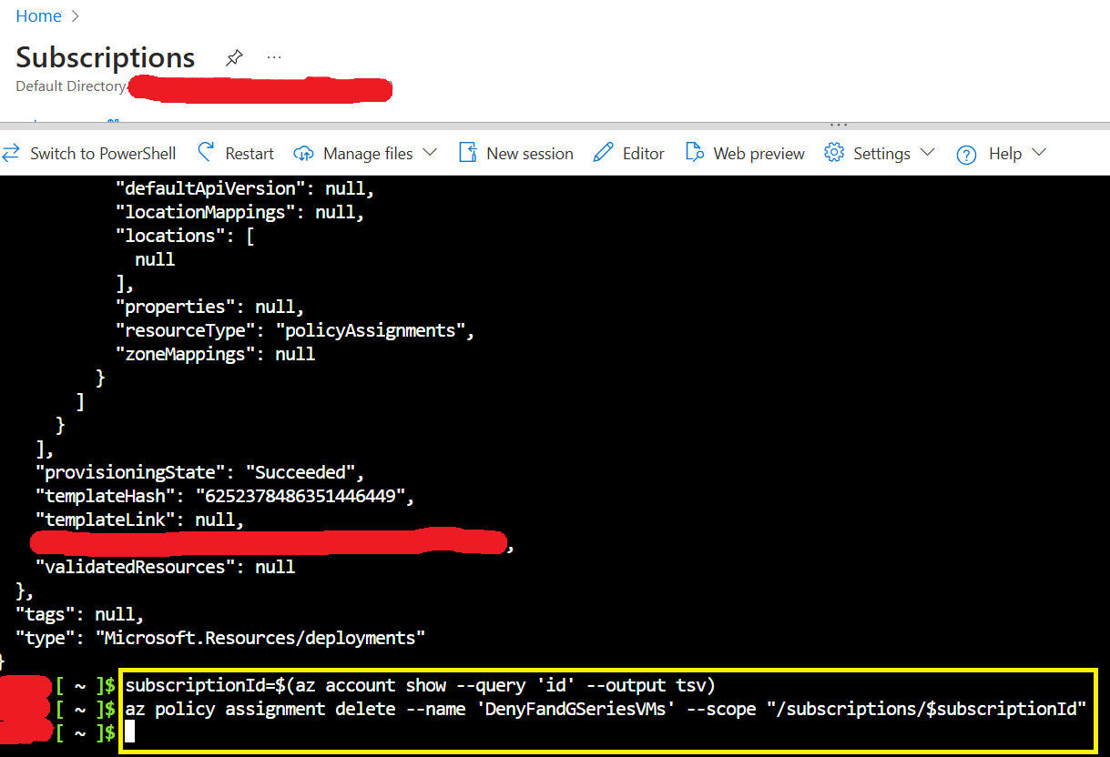Viewport: 1110px width, 757px height.
Task: Click the "type": "Microsoft.Resources/deployments" line
Action: [x=220, y=638]
